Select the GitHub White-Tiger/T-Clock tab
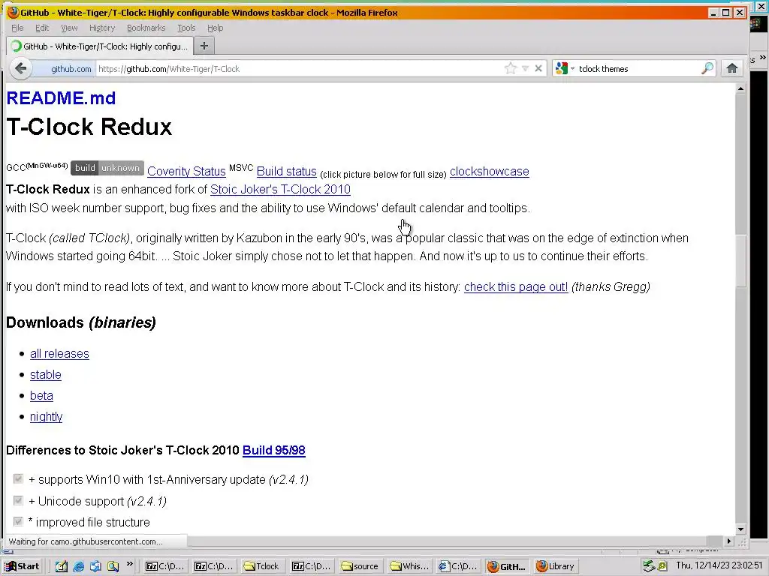The image size is (769, 576). (100, 46)
